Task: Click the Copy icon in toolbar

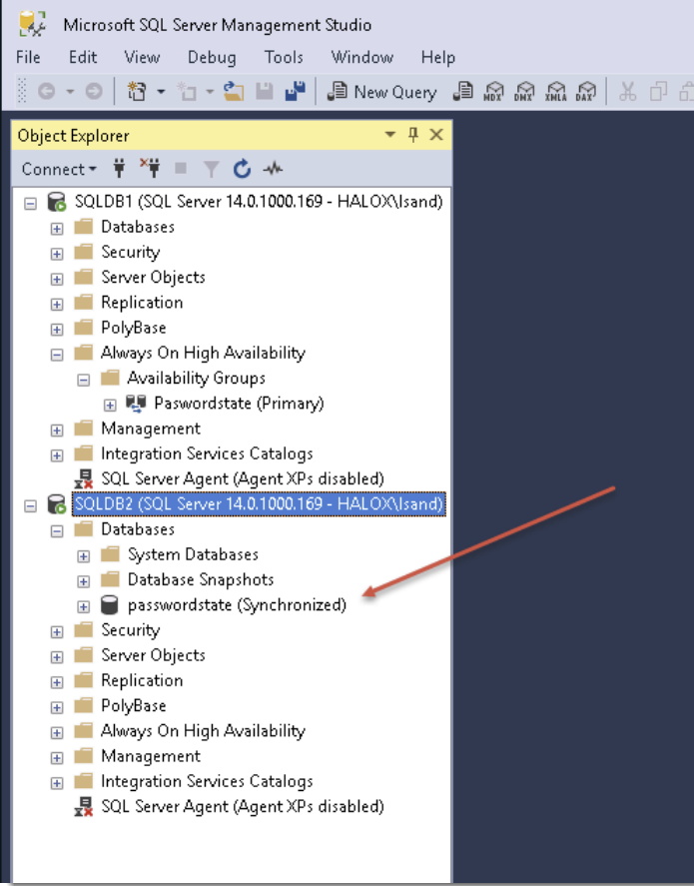Action: tap(658, 92)
